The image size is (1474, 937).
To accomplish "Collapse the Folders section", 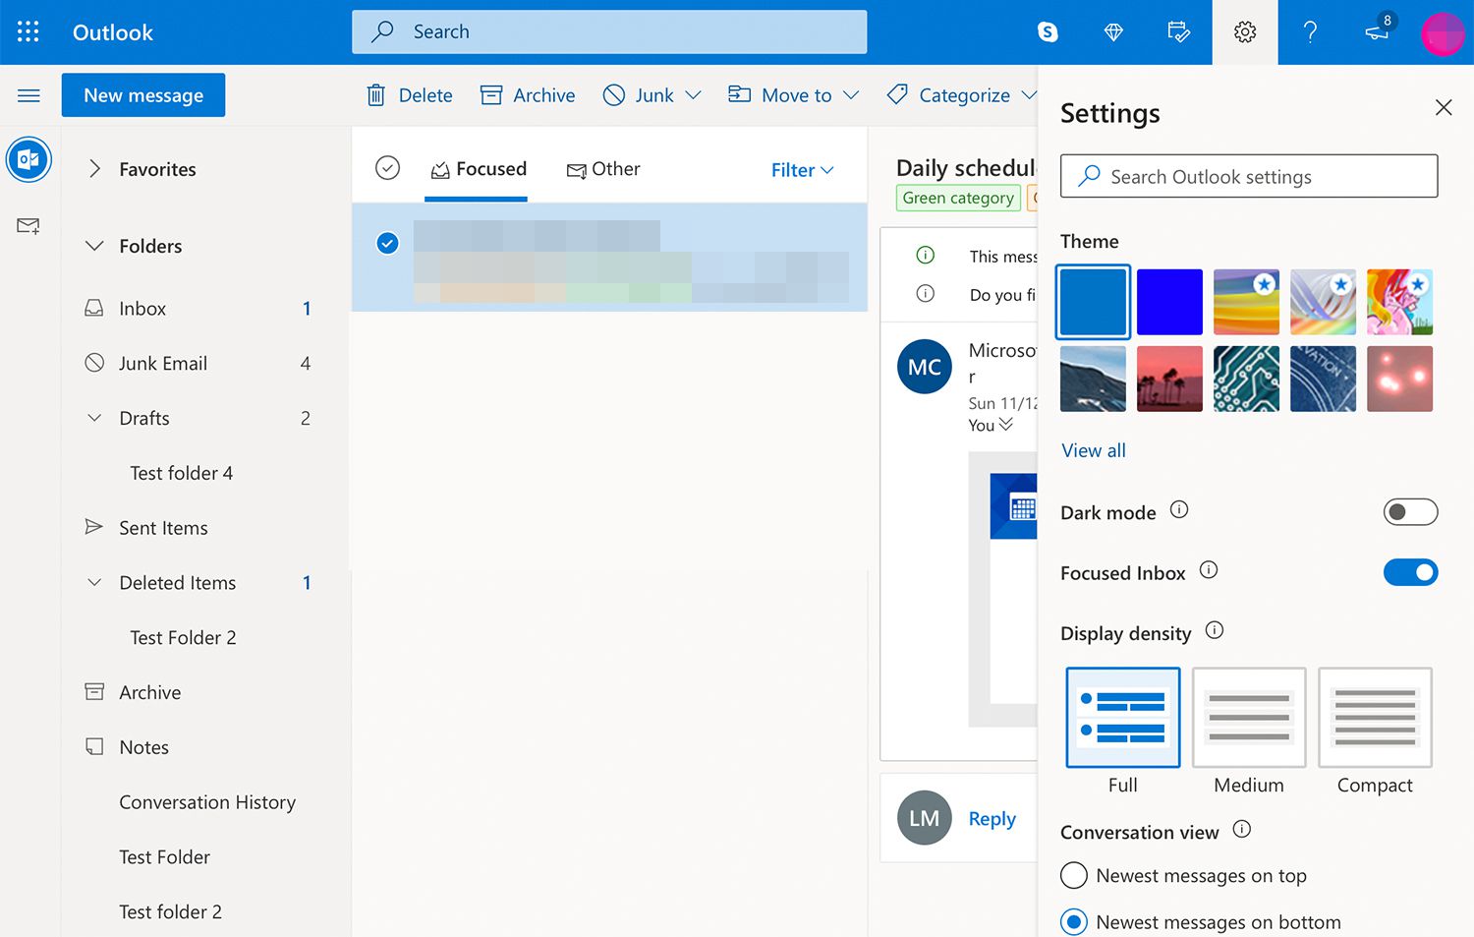I will point(94,246).
